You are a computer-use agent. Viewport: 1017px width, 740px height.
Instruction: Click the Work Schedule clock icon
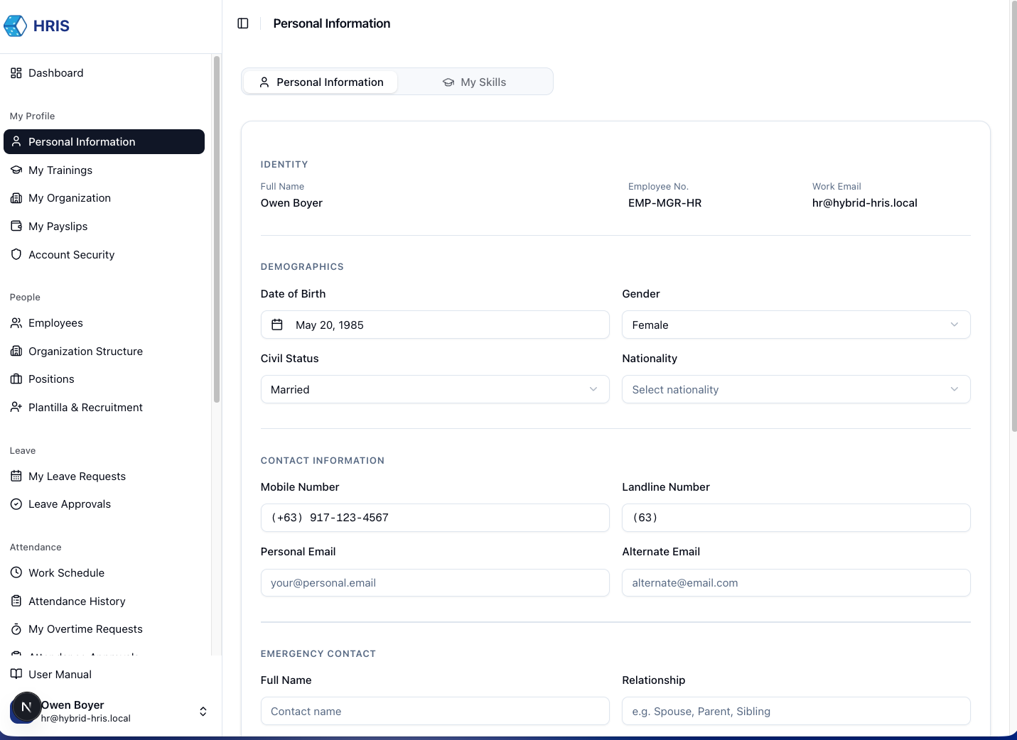[x=16, y=572]
